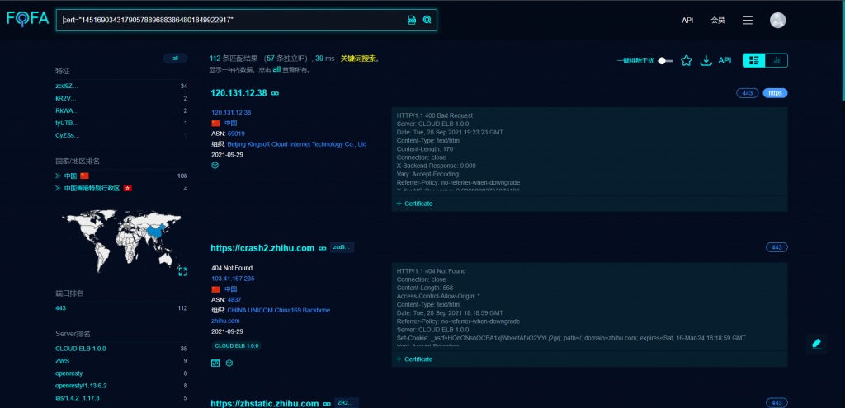Click CLOUD ELB 1.0.0 tag under crash2 result

point(237,345)
